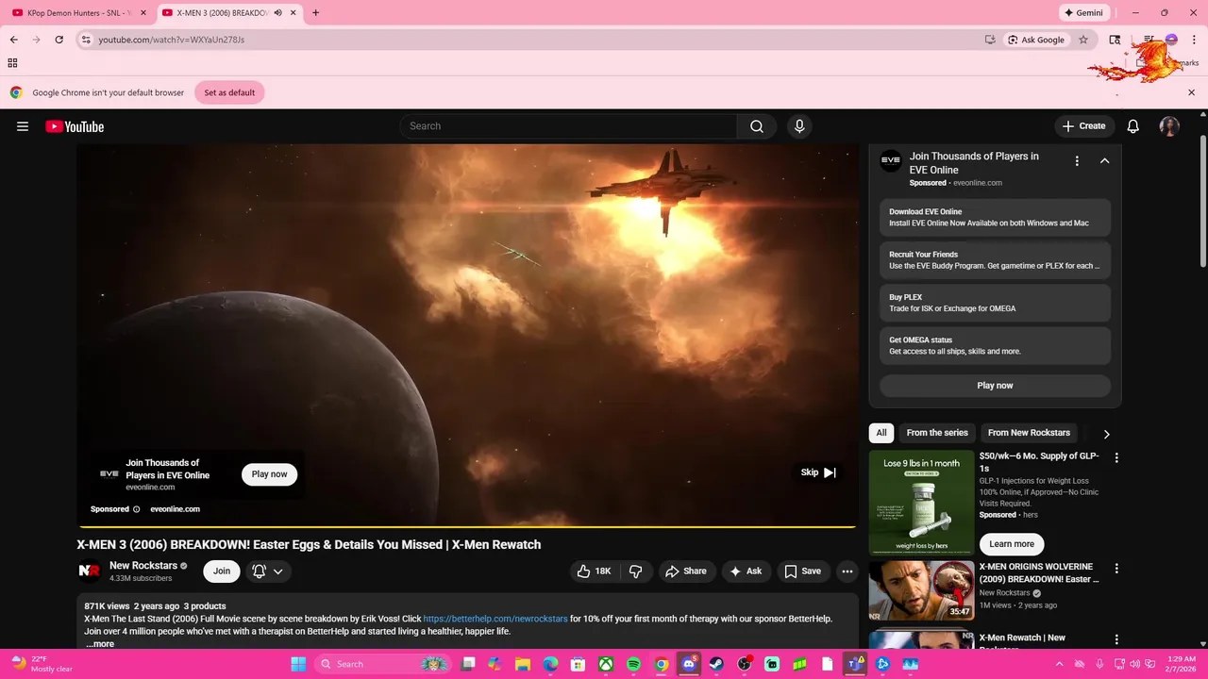The height and width of the screenshot is (679, 1208).
Task: Mute the X-MEN 3 tab audio
Action: [278, 13]
